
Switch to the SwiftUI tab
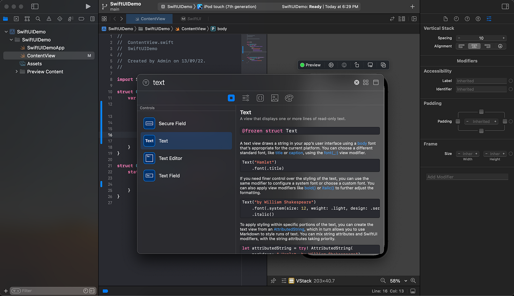click(191, 18)
